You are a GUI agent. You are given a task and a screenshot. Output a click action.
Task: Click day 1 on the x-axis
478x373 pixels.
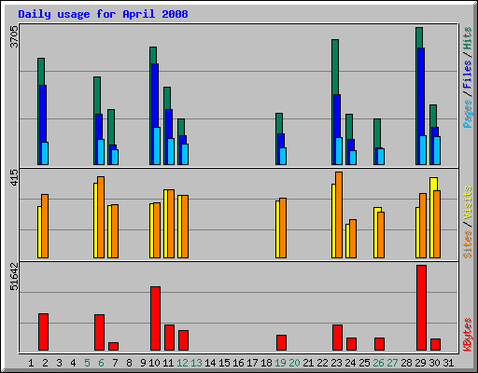tap(31, 363)
